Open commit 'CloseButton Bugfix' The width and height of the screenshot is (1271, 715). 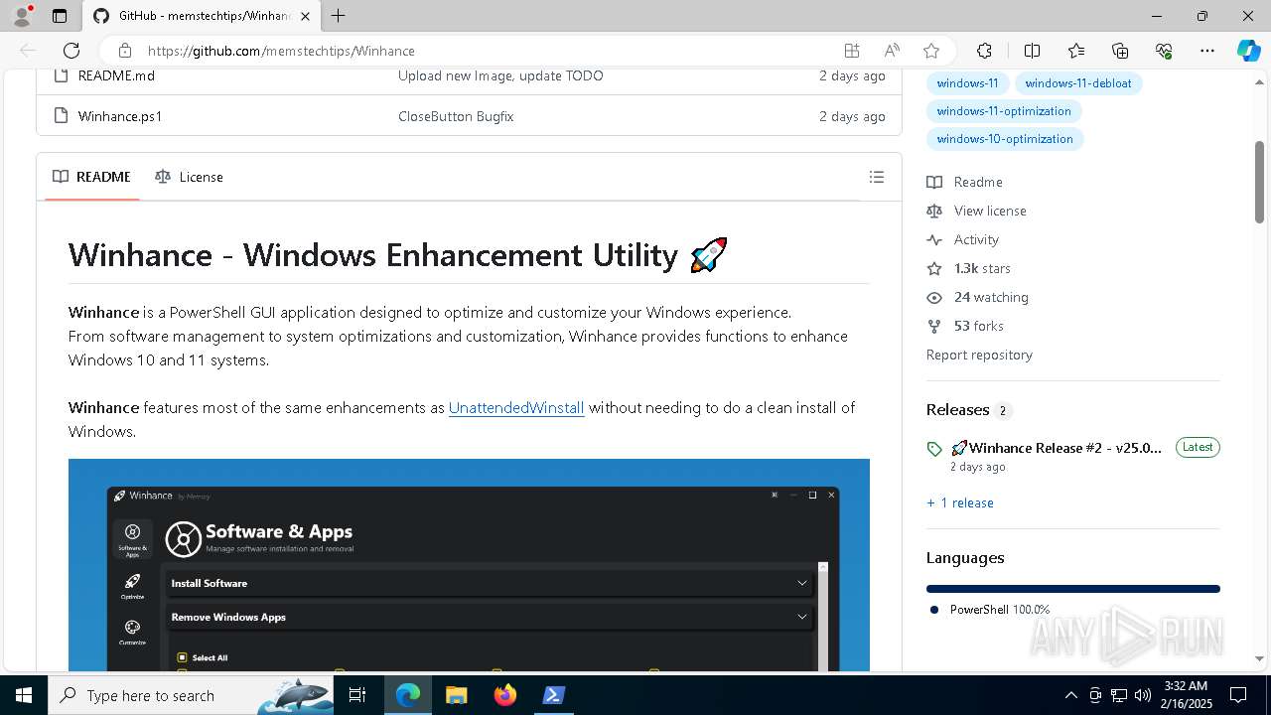456,116
